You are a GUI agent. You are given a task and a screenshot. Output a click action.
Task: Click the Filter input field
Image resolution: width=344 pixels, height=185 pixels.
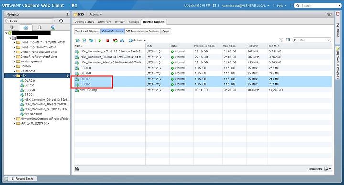click(x=312, y=40)
